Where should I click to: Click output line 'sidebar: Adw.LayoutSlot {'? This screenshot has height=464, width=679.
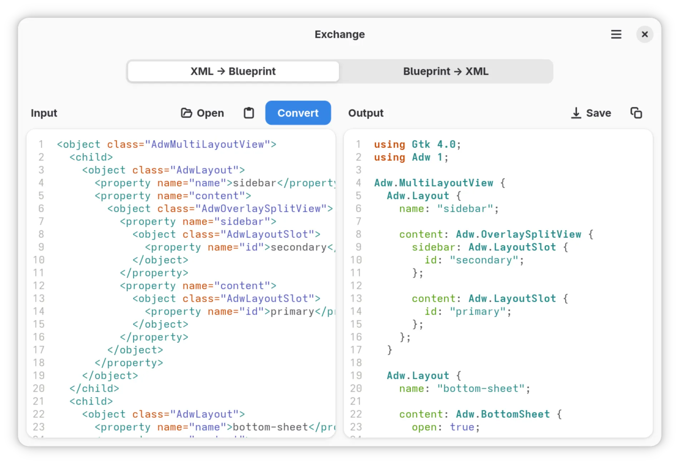point(490,247)
